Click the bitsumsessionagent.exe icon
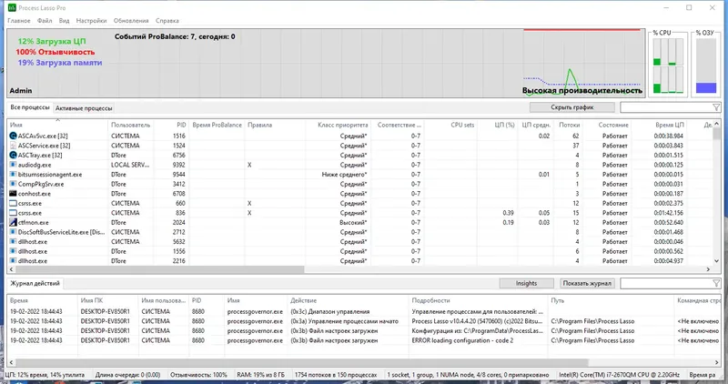The image size is (728, 384). click(x=13, y=175)
